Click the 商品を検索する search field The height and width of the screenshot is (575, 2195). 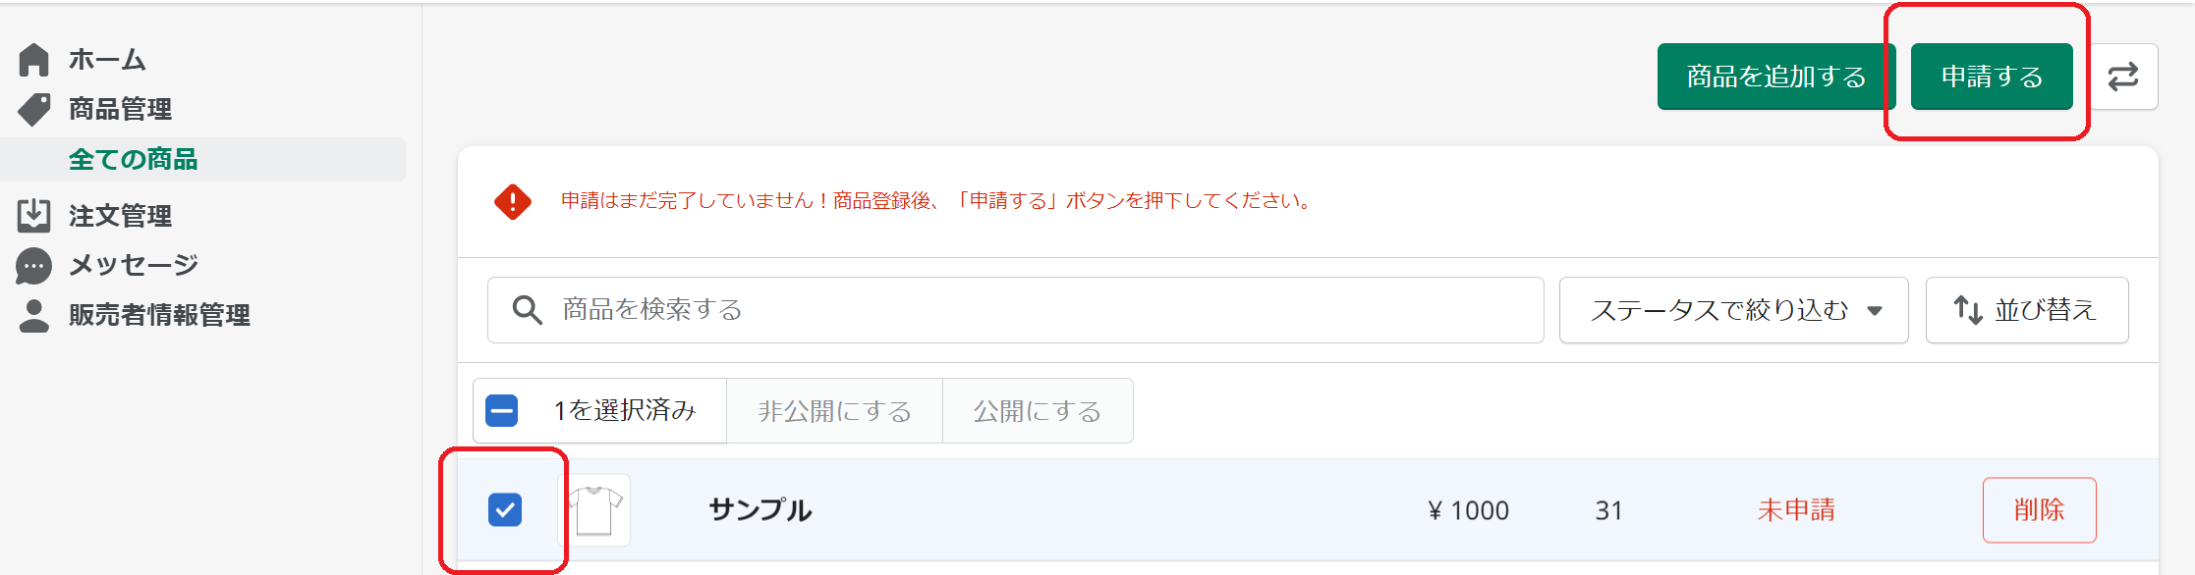click(1032, 310)
